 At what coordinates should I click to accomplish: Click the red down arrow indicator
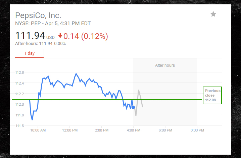point(60,36)
